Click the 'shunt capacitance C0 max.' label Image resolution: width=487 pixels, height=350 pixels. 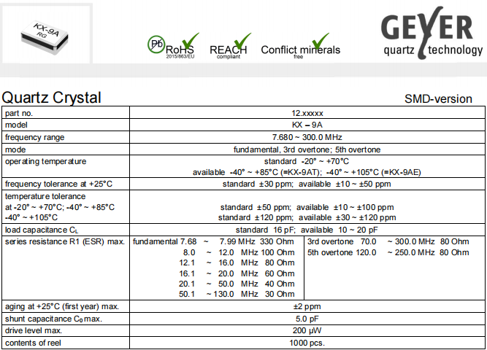[x=53, y=319]
